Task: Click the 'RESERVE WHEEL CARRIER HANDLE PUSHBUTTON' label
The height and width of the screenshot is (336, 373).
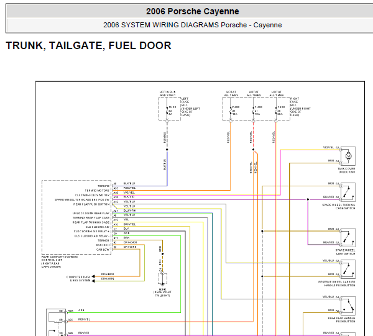Action: [x=336, y=283]
